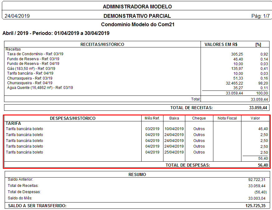Click 'TOTAL DE RECEITAS:' label

(x=192, y=108)
